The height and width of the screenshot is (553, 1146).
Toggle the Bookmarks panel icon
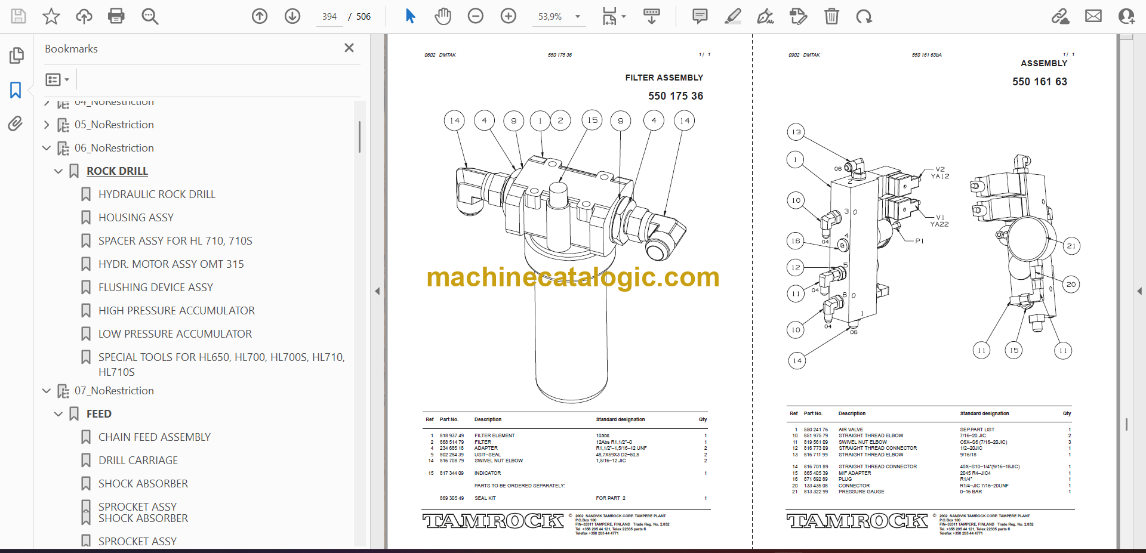[16, 90]
